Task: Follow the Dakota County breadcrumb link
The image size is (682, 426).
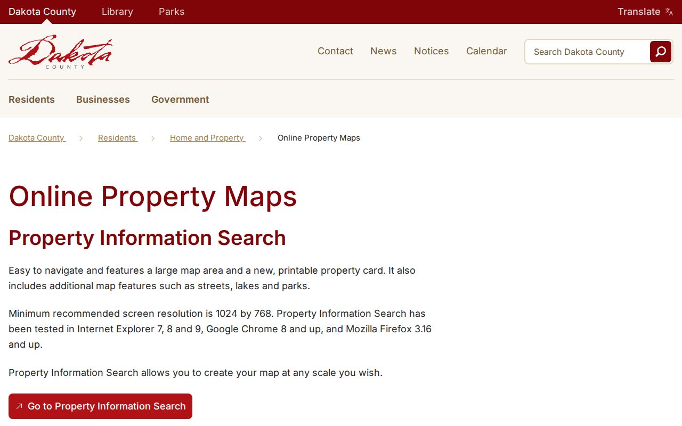Action: [x=37, y=138]
